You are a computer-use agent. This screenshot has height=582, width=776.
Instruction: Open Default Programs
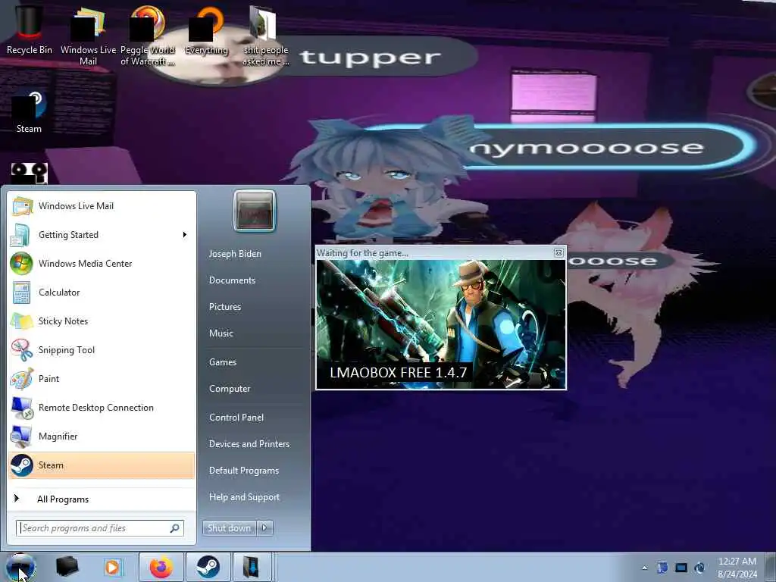point(244,470)
